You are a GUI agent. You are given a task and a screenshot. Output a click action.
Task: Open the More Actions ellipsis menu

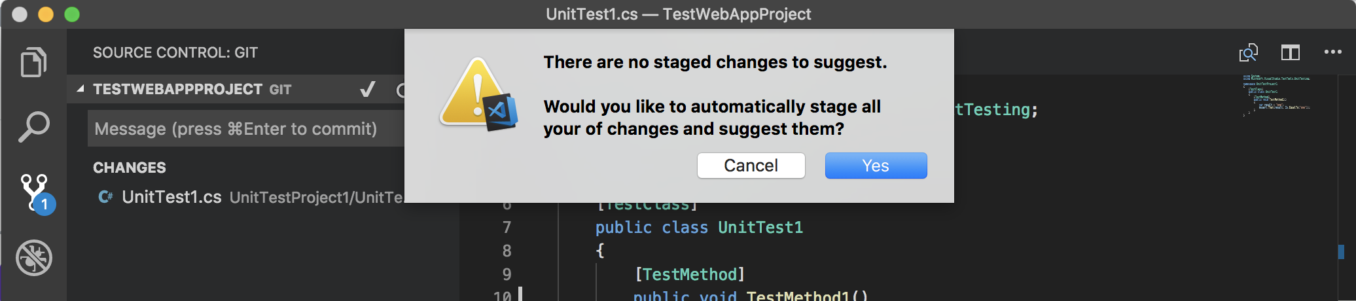1332,52
